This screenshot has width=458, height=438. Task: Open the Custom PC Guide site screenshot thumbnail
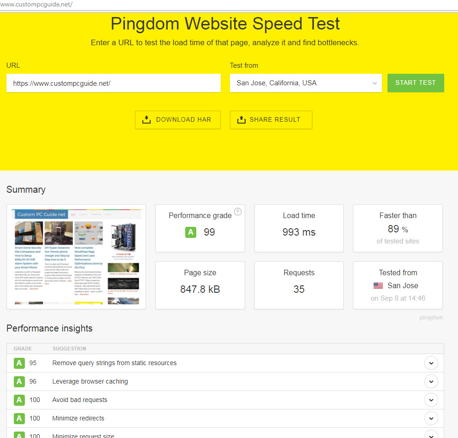(76, 257)
